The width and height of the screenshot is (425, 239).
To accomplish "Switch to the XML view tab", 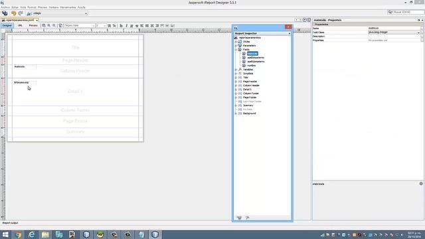I will [20, 25].
